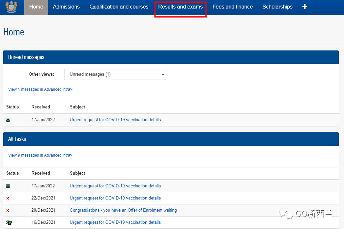
Task: Click the Unread messages panel header
Action: (171, 57)
